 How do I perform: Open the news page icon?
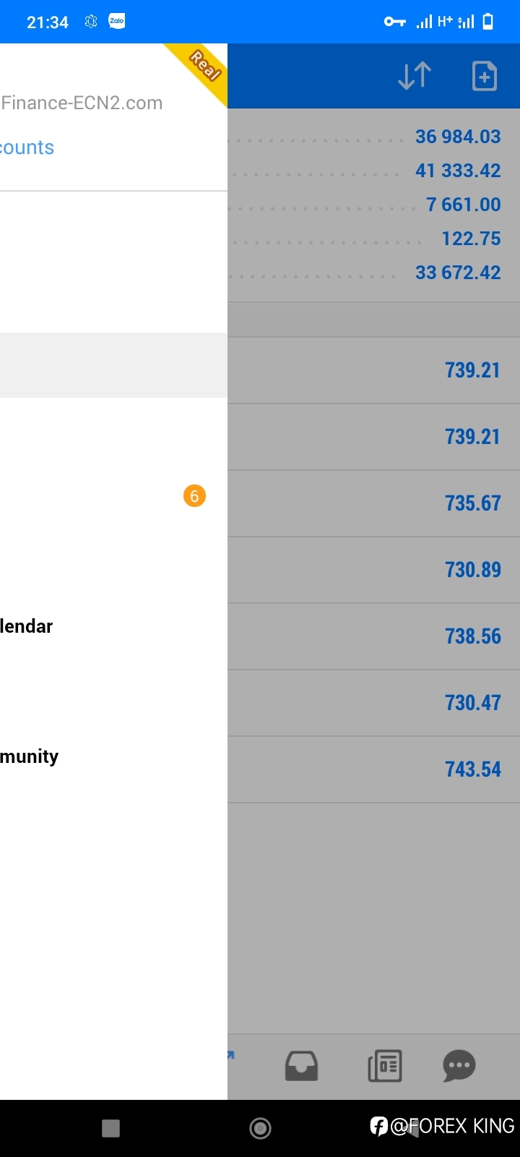pyautogui.click(x=385, y=1066)
